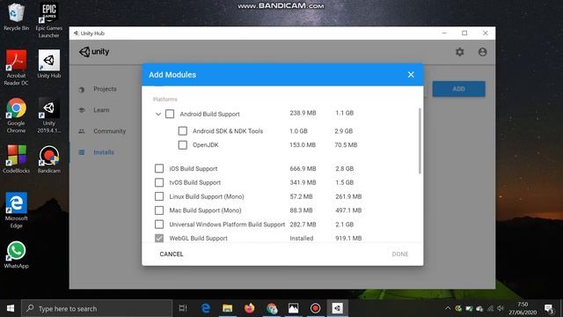Click the Installed status for WebGL

(302, 239)
